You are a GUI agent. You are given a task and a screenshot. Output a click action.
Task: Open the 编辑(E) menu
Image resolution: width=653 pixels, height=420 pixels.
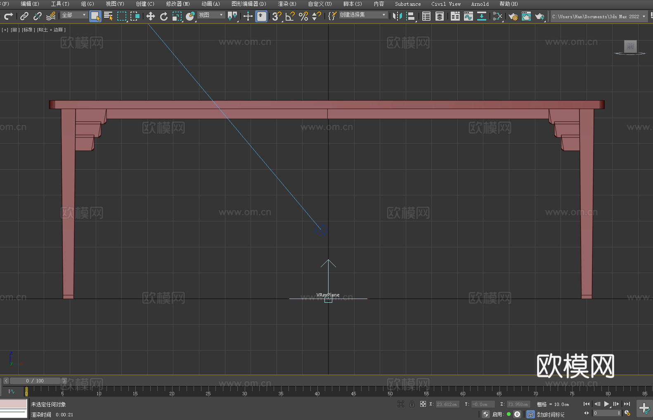coord(30,4)
